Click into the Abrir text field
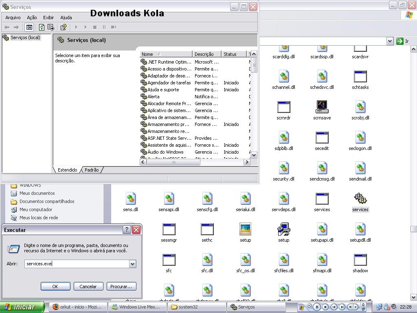417x313 pixels. click(77, 264)
